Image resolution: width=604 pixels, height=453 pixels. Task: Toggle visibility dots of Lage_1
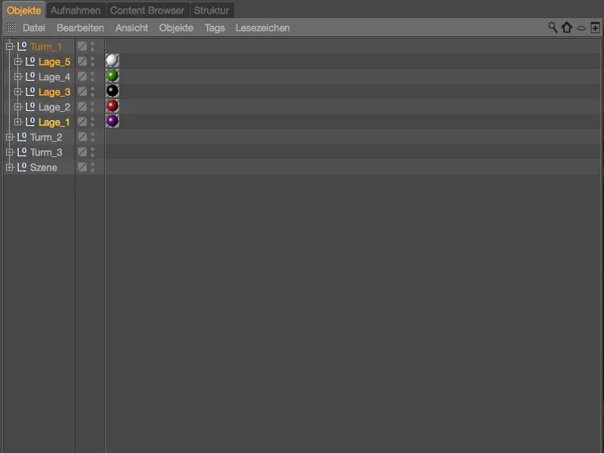pos(92,122)
